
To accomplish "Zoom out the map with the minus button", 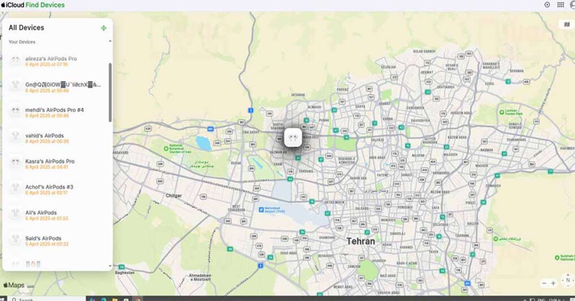I will pos(544,283).
